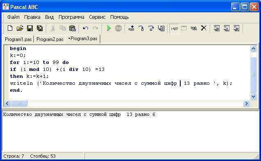
Task: Click the Save All icon
Action: 40,28
